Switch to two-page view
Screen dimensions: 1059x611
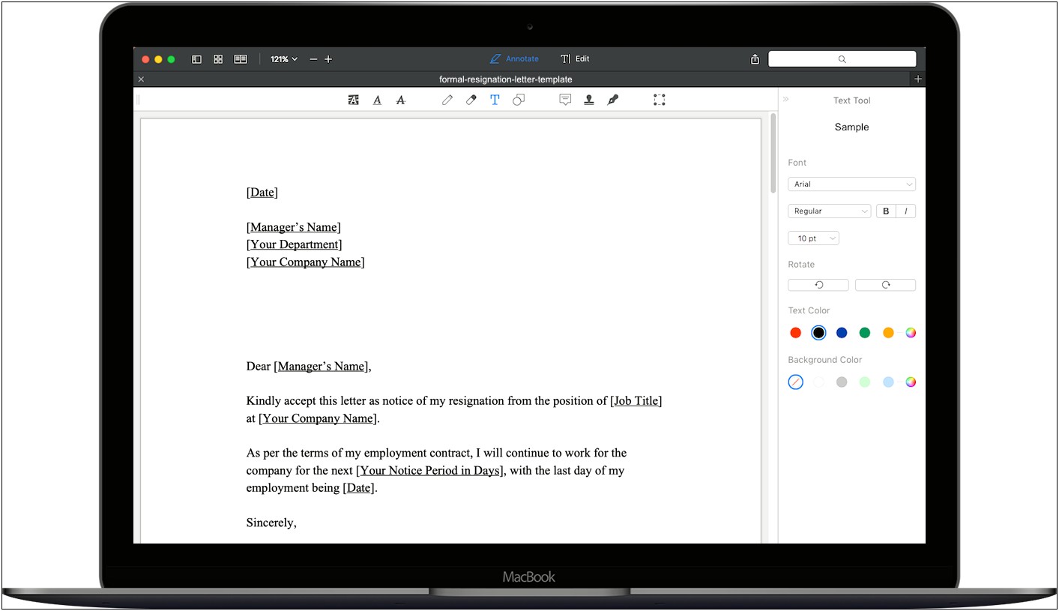[241, 59]
